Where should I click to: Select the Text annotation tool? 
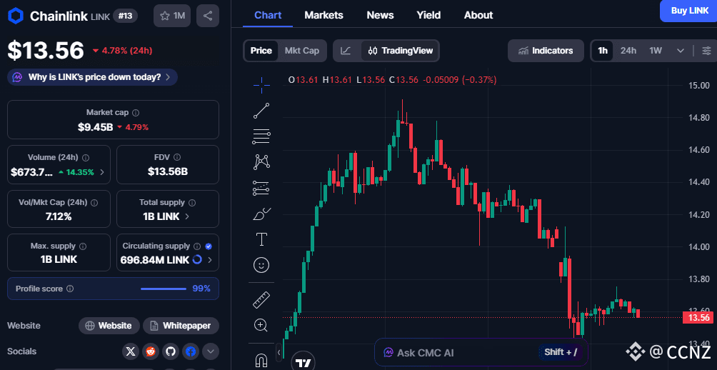coord(261,239)
